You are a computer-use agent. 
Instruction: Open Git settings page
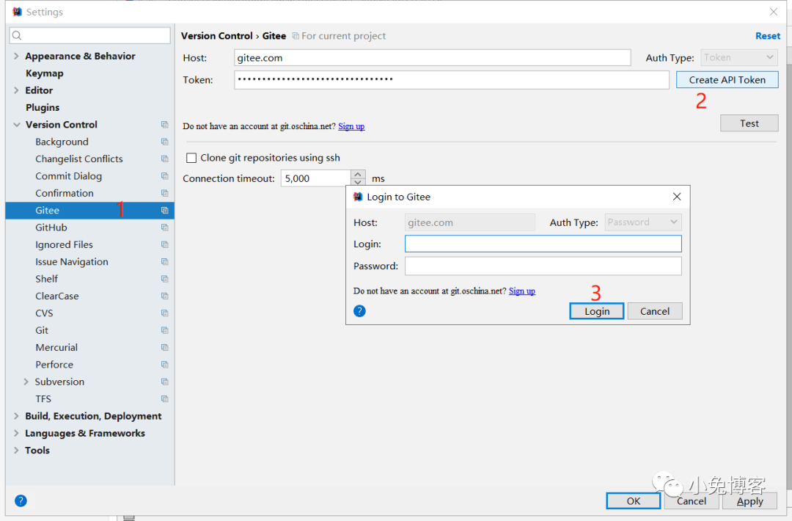point(42,330)
